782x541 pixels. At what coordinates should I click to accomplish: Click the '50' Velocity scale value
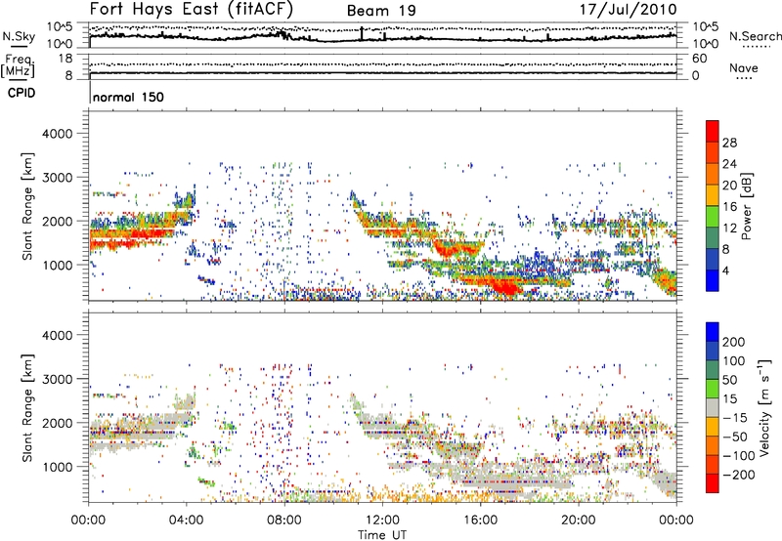[729, 380]
